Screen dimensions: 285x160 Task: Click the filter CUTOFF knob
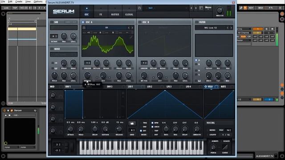209,63
